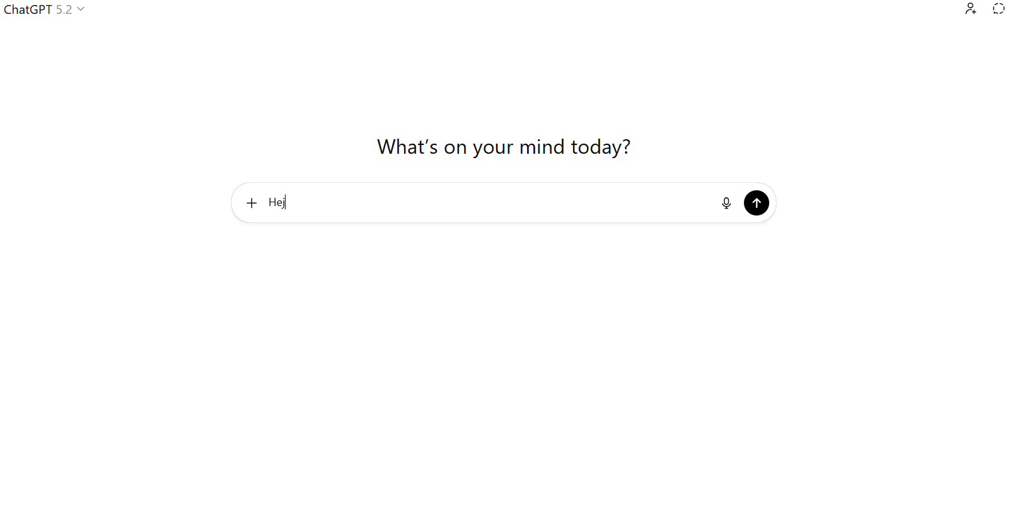Click the plus attachment icon in the composer
Image resolution: width=1015 pixels, height=511 pixels.
(252, 203)
